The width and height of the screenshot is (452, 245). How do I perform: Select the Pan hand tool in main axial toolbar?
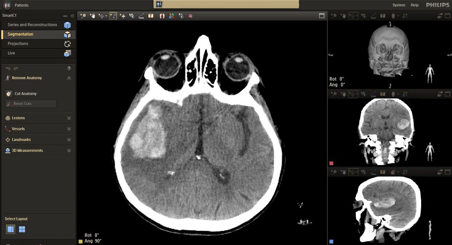93,16
